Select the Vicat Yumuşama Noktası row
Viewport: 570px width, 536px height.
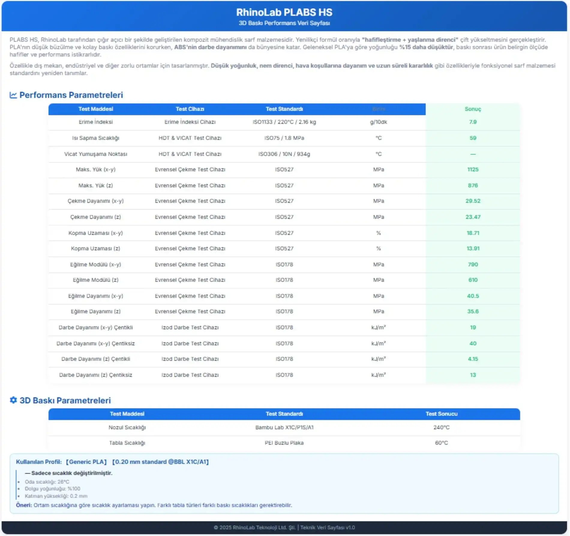96,154
